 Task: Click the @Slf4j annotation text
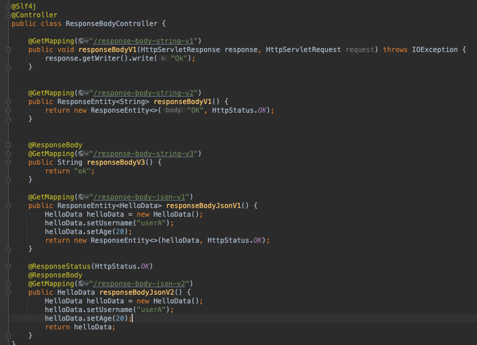[24, 6]
